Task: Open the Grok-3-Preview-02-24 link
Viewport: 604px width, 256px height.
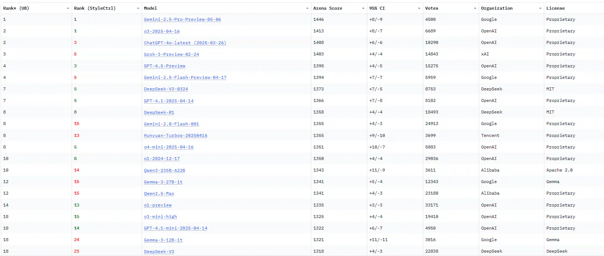Action: tap(172, 54)
